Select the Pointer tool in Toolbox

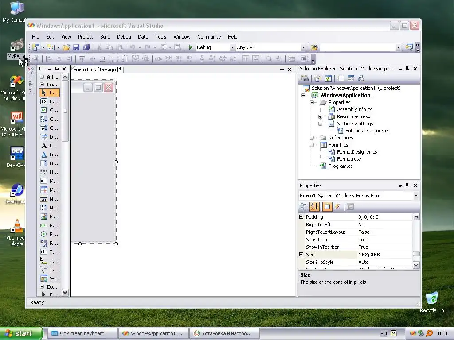tap(49, 93)
